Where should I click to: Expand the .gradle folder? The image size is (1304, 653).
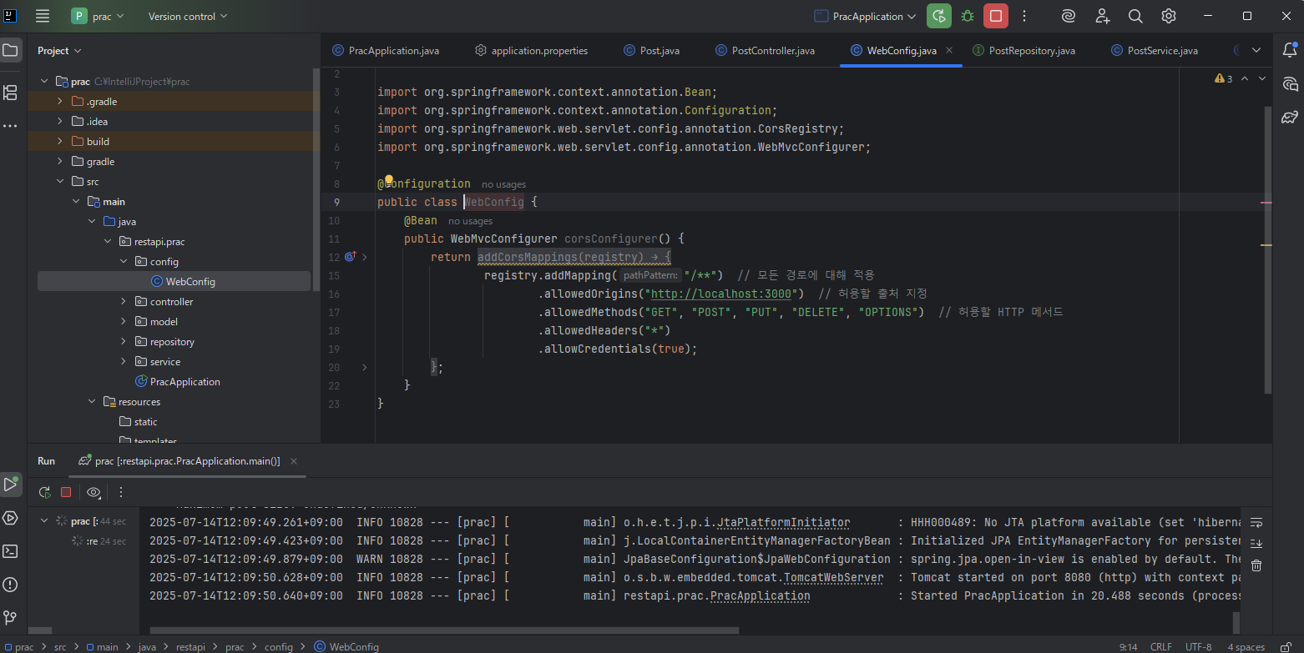click(60, 102)
